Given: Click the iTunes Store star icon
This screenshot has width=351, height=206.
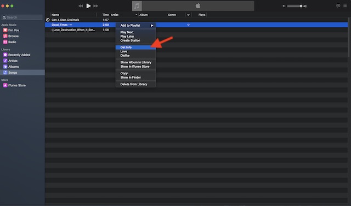Looking at the screenshot, I should click(5, 85).
